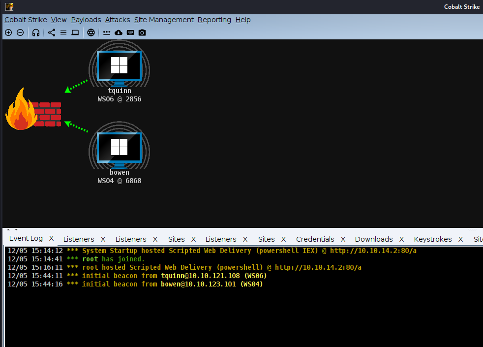Click the up arrow on the pane divider
This screenshot has height=347, width=483.
(8, 229)
